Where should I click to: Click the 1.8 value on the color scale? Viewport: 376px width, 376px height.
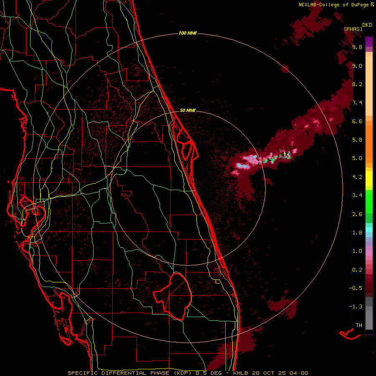pyautogui.click(x=357, y=233)
